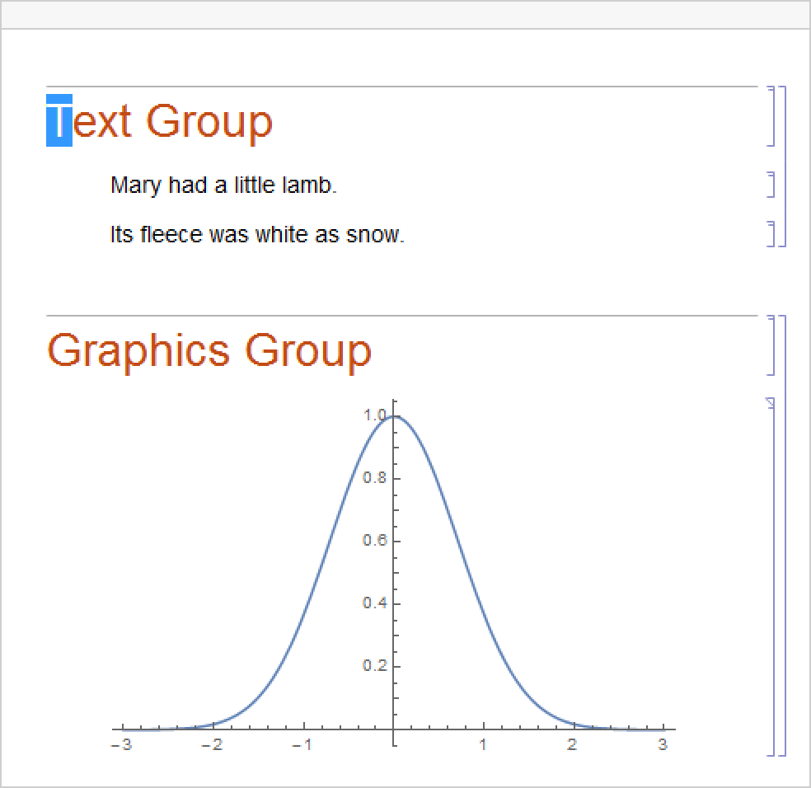This screenshot has width=811, height=788.
Task: Click the triangle marker atop the plot cell bracket
Action: click(x=771, y=403)
